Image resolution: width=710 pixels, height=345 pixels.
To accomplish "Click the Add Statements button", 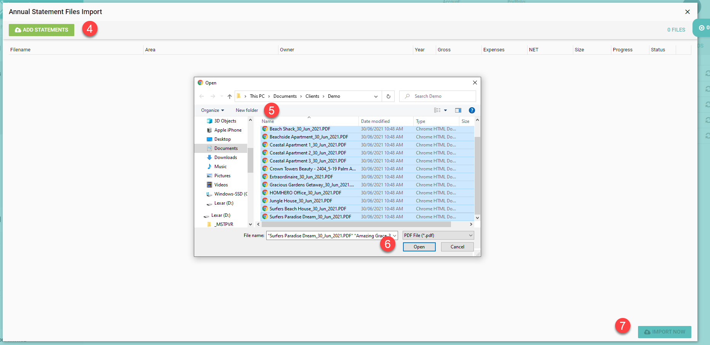I will pyautogui.click(x=42, y=30).
